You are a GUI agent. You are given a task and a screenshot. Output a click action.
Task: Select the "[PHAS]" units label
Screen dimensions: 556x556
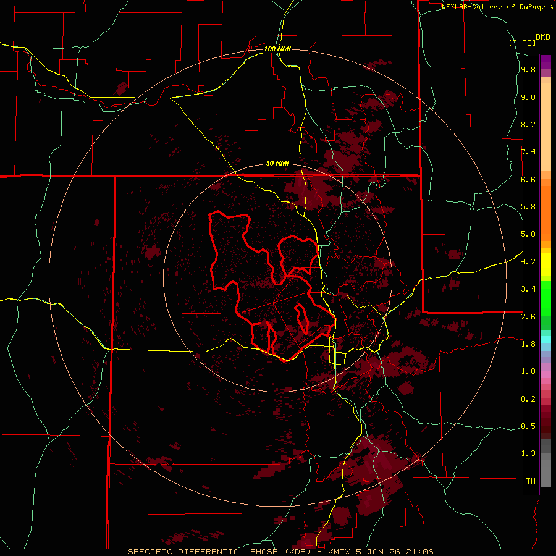coord(522,43)
